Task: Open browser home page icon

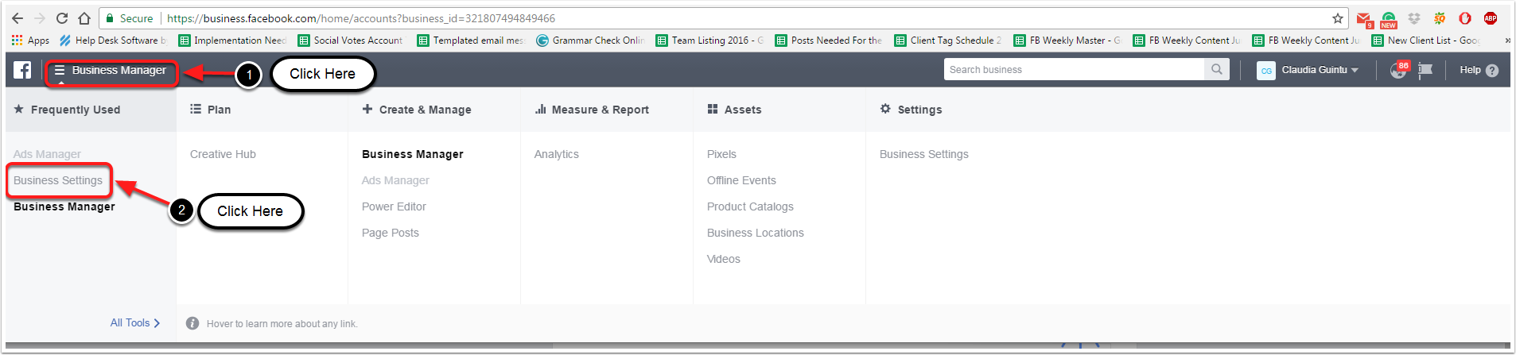Action: 84,18
